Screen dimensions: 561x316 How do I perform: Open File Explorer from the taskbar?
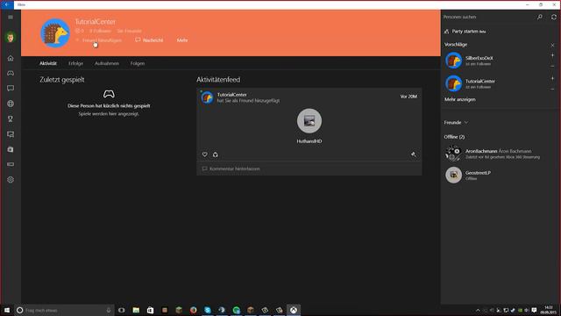136,310
